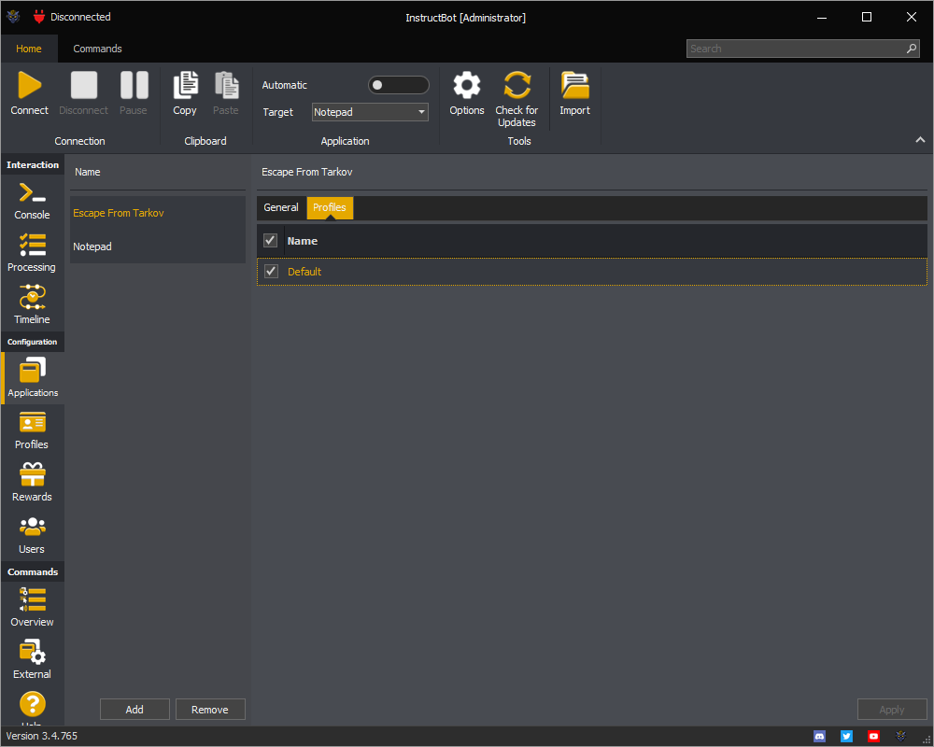Click the Help question mark icon
This screenshot has width=934, height=747.
click(32, 705)
